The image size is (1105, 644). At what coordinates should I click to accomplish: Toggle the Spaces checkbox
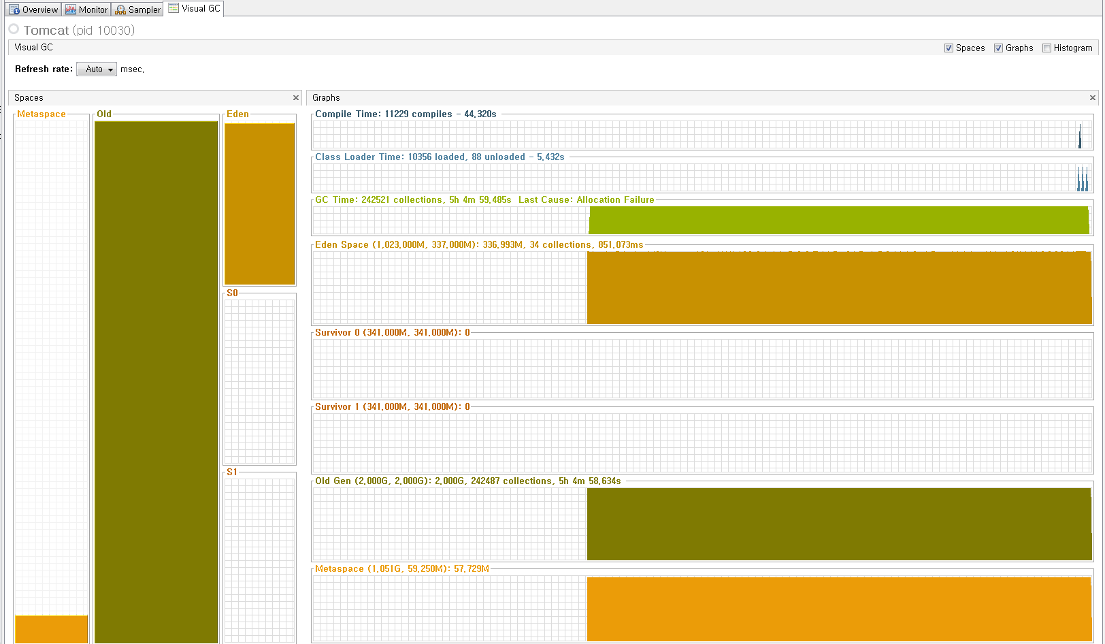(949, 48)
